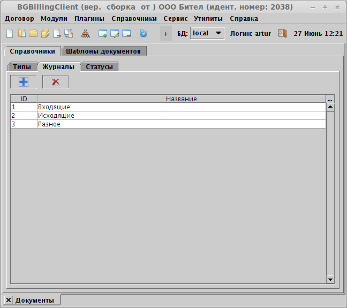
Task: Open the Справочники menu in menu bar
Action: pyautogui.click(x=134, y=19)
